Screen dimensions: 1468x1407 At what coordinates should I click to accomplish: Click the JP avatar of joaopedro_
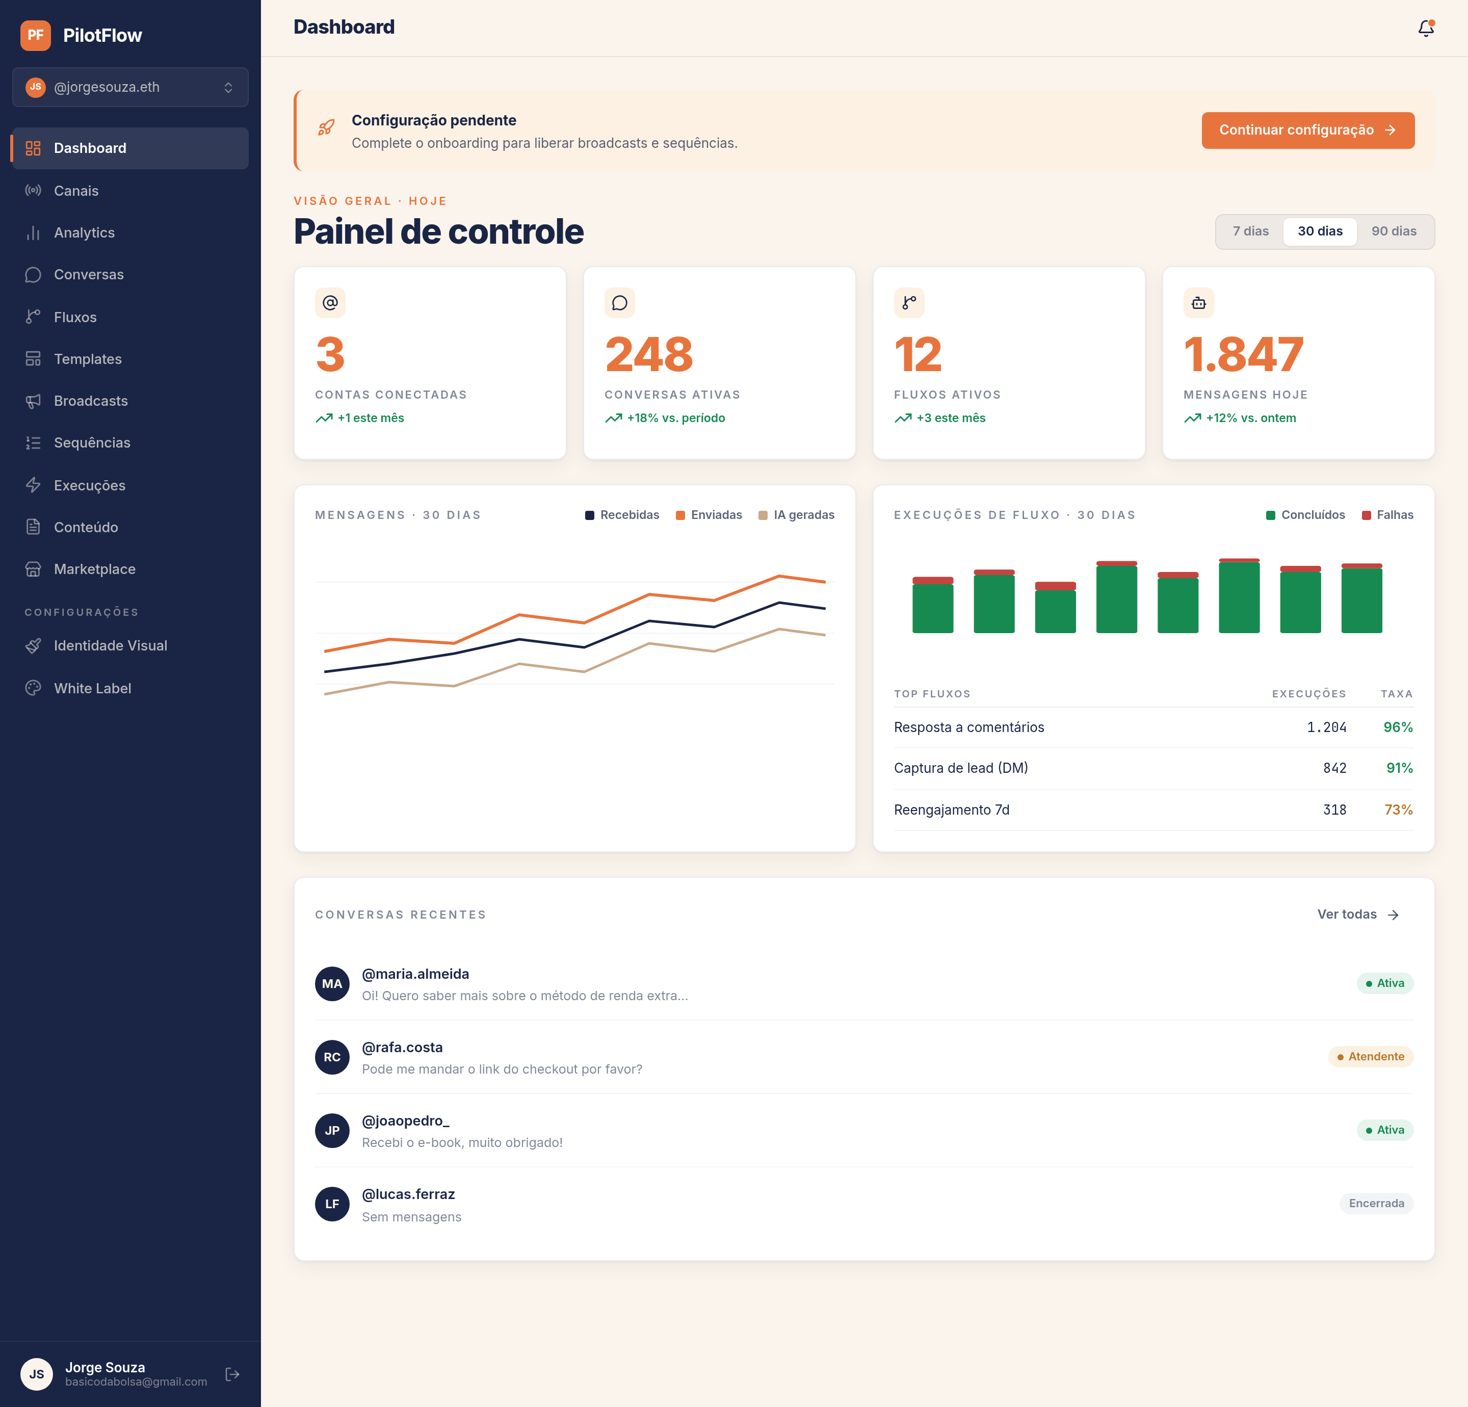332,1131
